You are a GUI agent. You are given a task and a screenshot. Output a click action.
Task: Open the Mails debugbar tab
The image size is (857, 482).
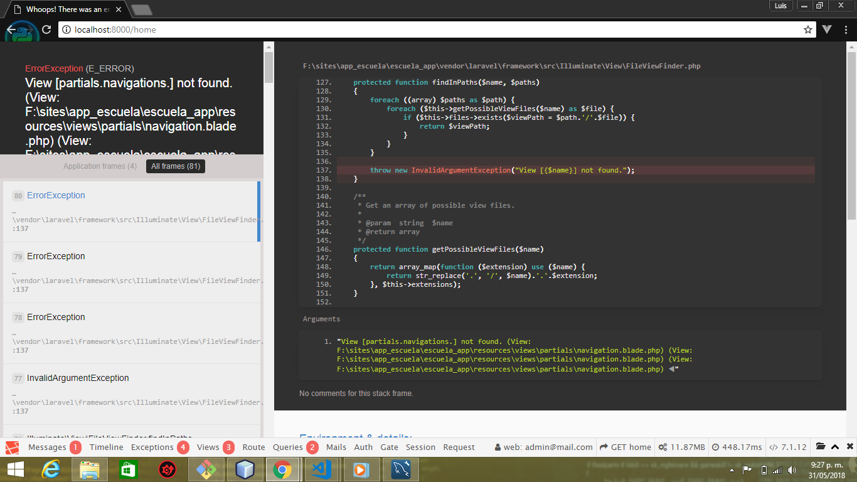point(336,447)
